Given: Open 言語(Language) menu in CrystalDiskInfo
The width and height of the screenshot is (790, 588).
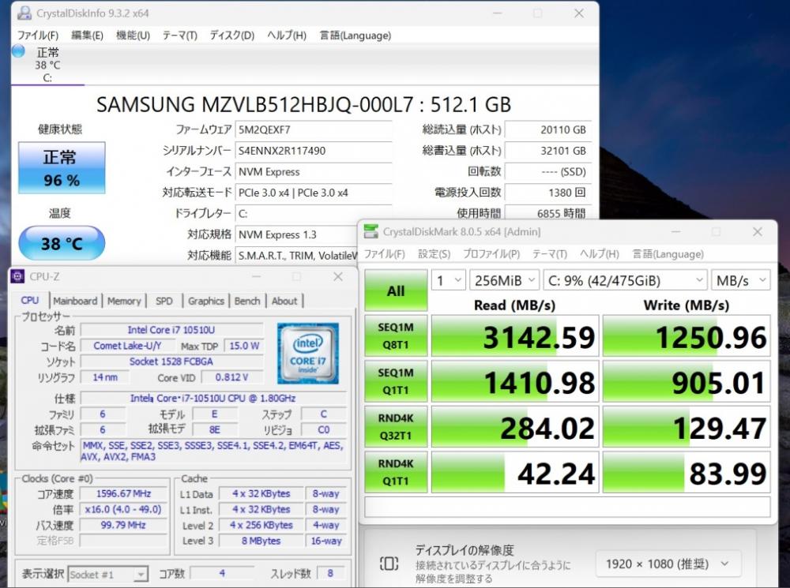Looking at the screenshot, I should [355, 36].
